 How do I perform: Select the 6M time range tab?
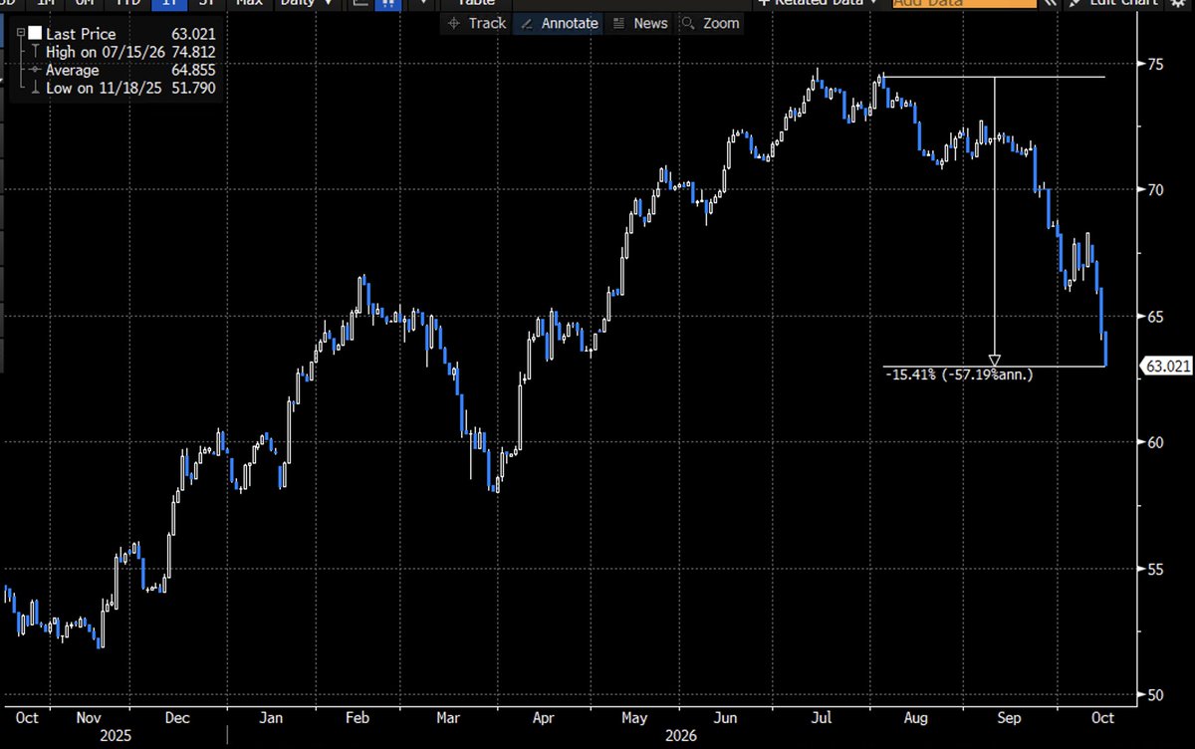pyautogui.click(x=85, y=3)
